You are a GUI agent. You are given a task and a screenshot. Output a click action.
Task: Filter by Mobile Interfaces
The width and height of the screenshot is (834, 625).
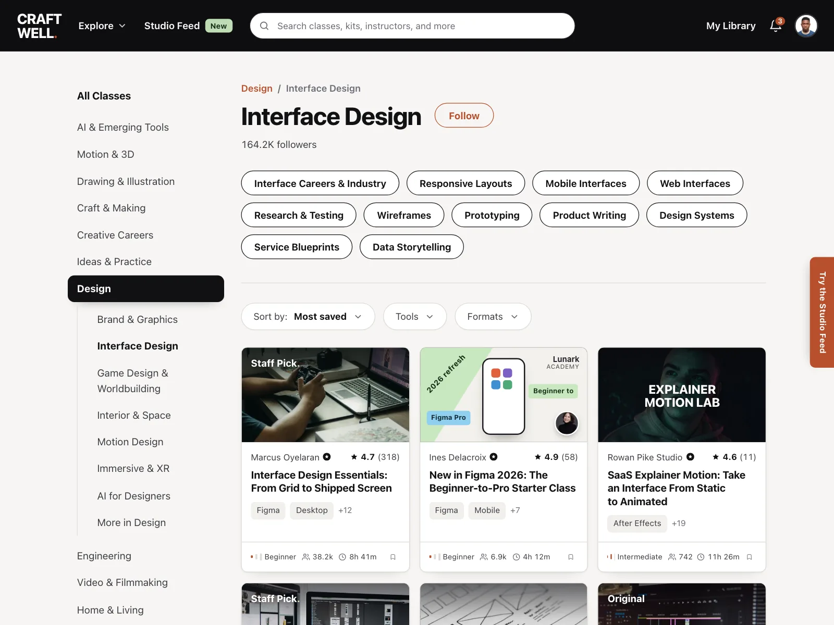(x=586, y=183)
